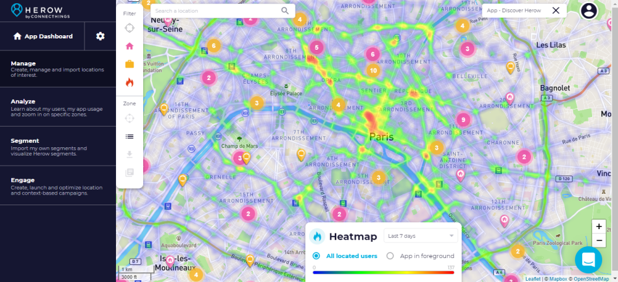Open the Manage menu section

click(x=58, y=69)
